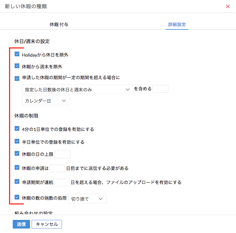236x233 pixels.
Task: Select the 詳細設定 tab
Action: click(177, 24)
